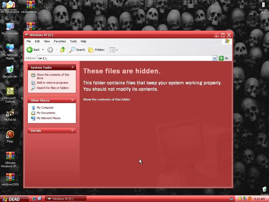Select the windows2000 archive icon

coord(10,180)
